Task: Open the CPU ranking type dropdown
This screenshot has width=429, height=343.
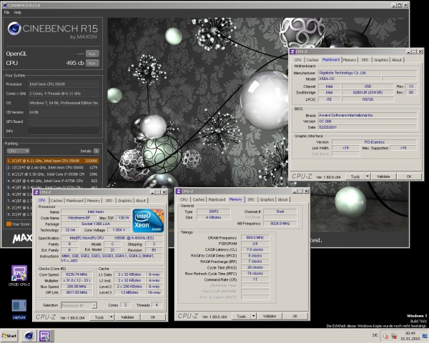Action: (18, 151)
